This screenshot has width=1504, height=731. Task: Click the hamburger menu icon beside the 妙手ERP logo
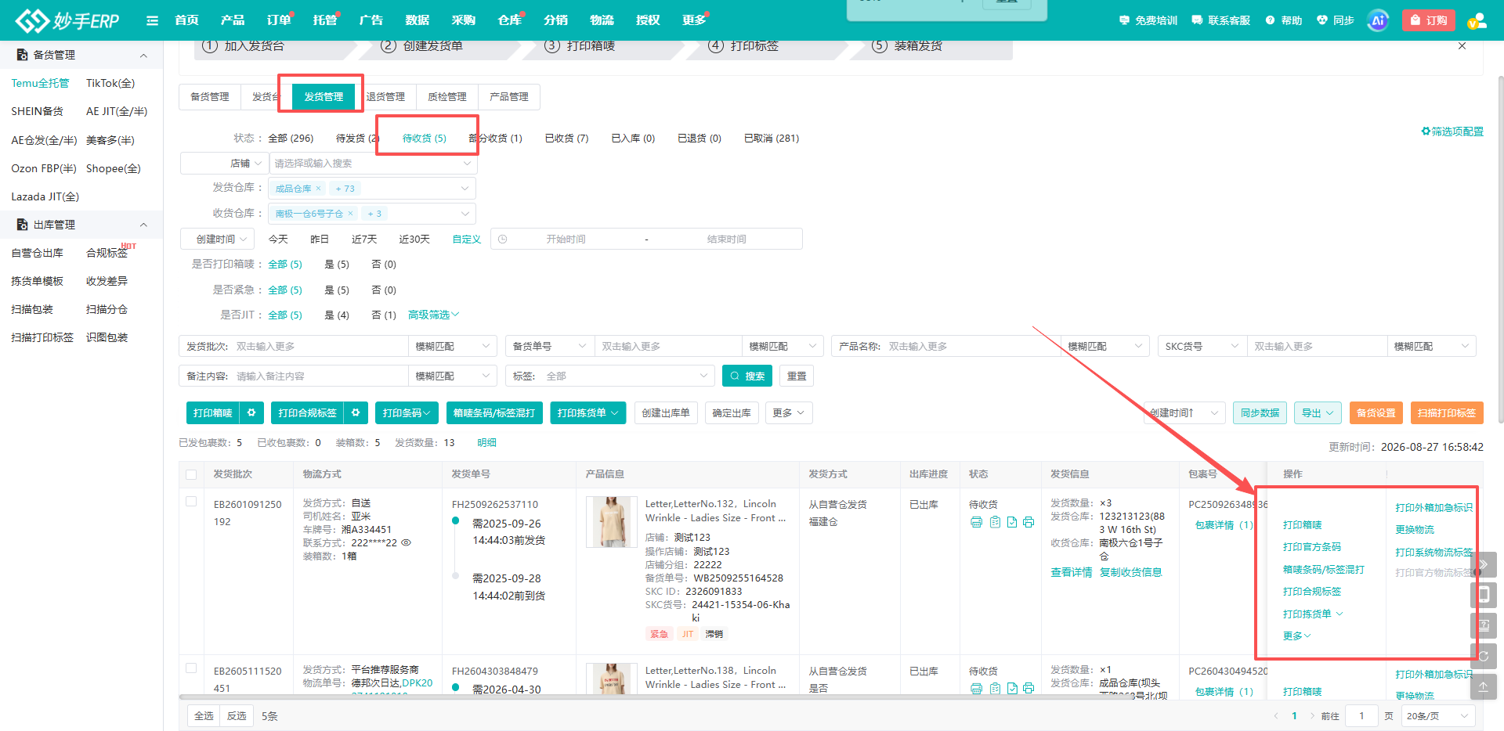point(152,20)
